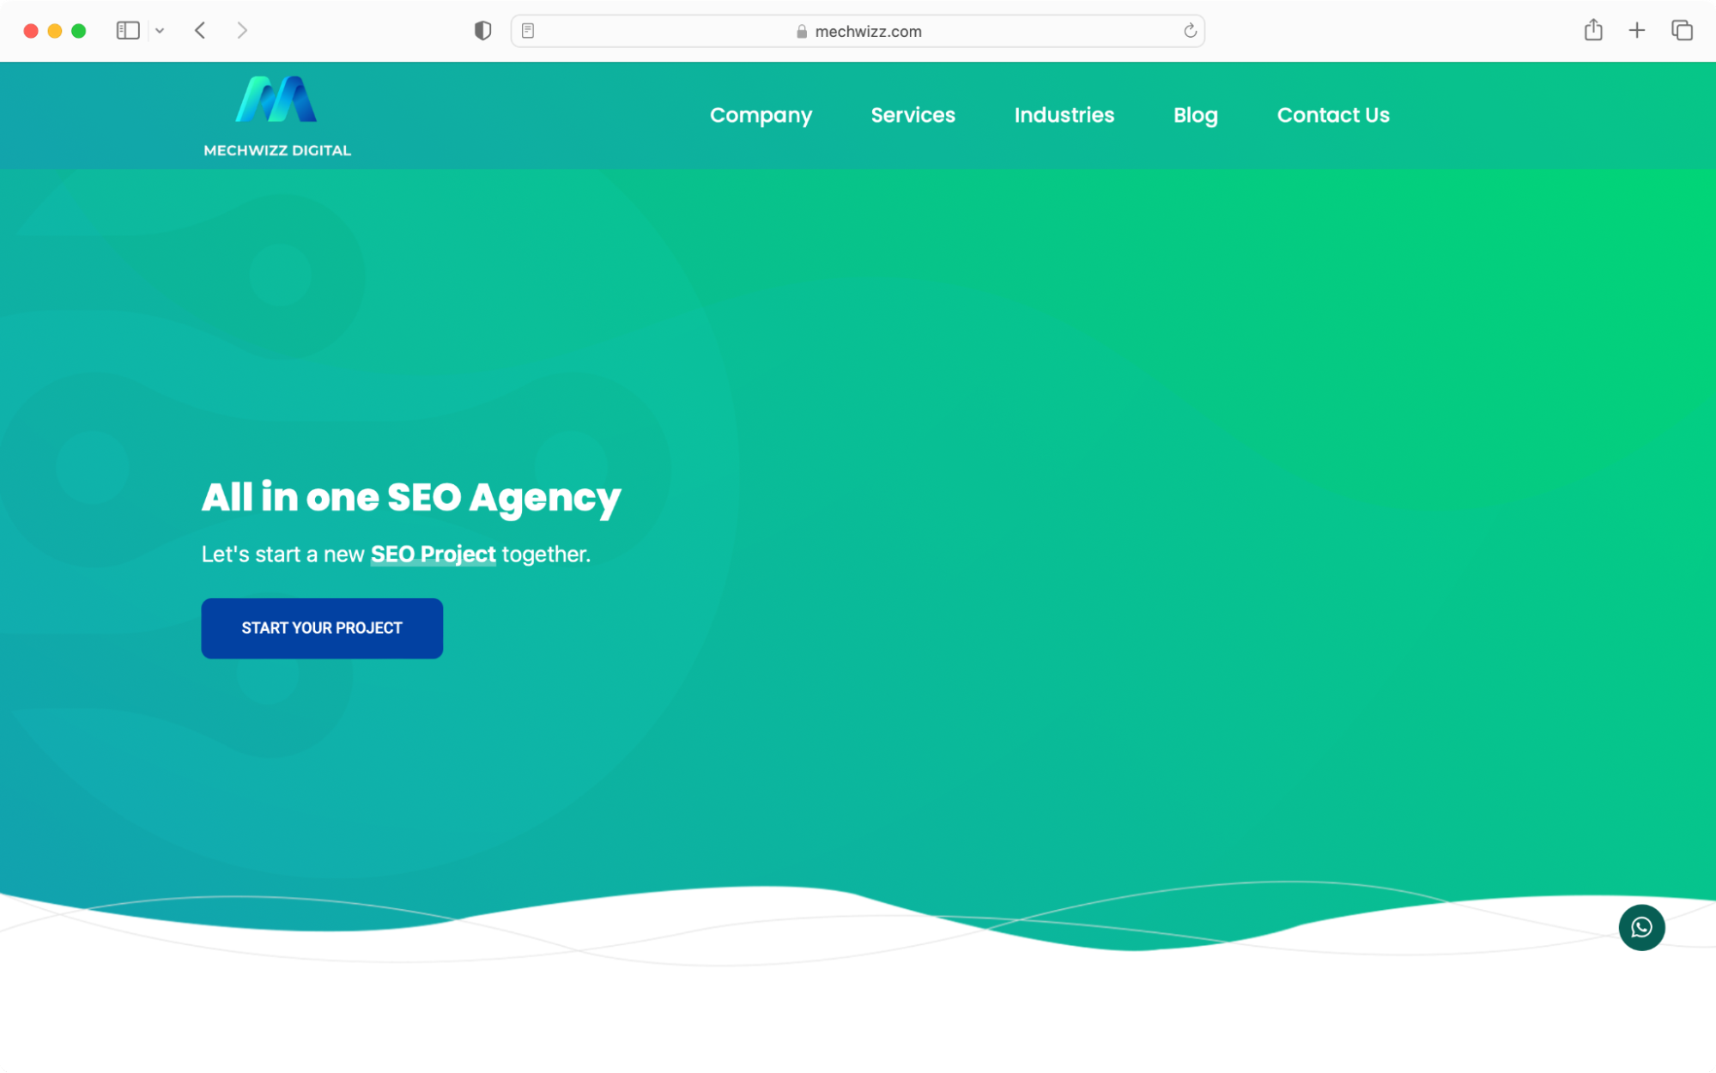
Task: Open a new tab
Action: [x=1636, y=31]
